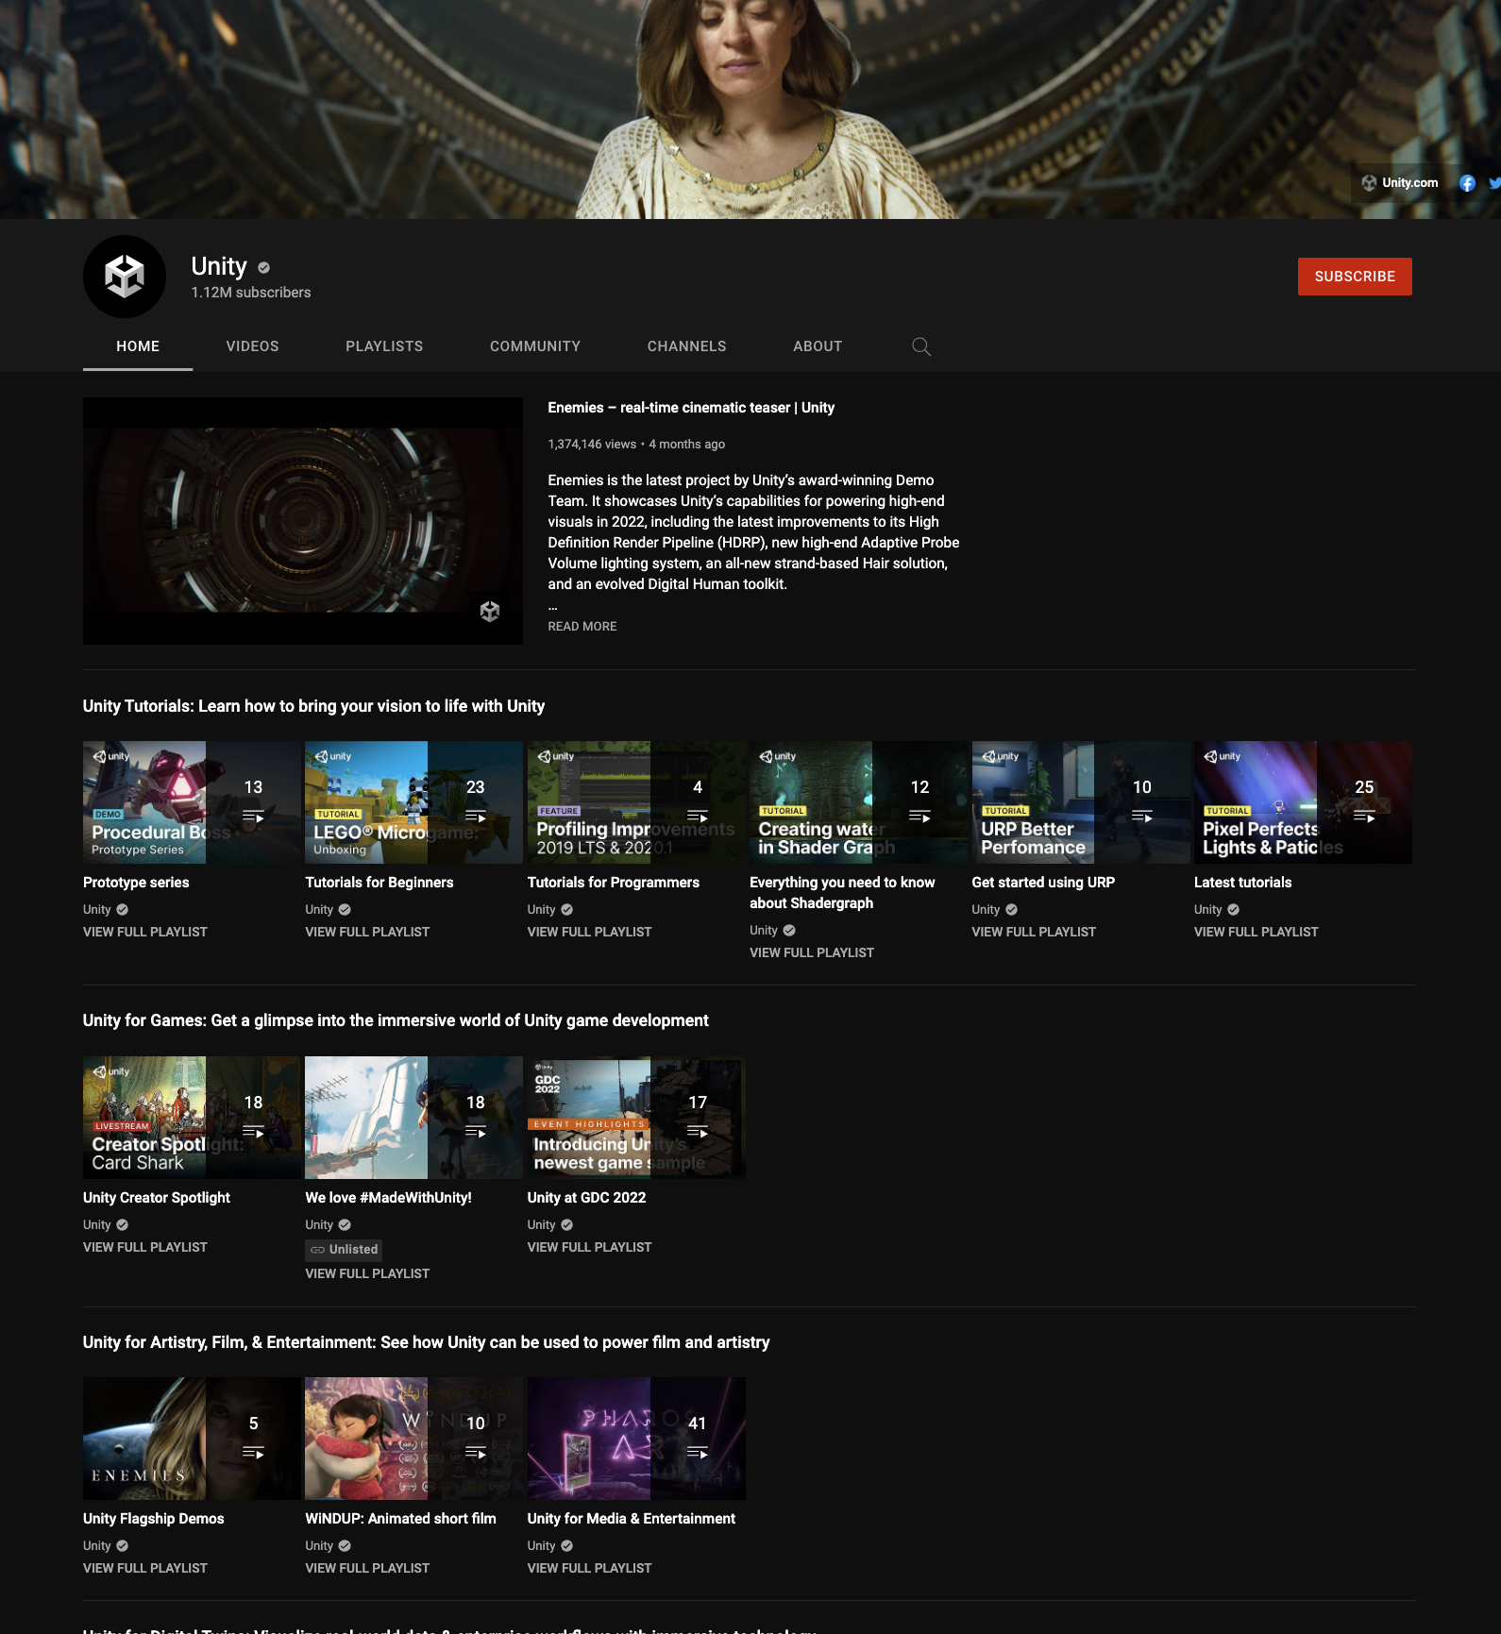Click the Unity Tutorials section heading
Image resolution: width=1501 pixels, height=1634 pixels.
tap(314, 706)
